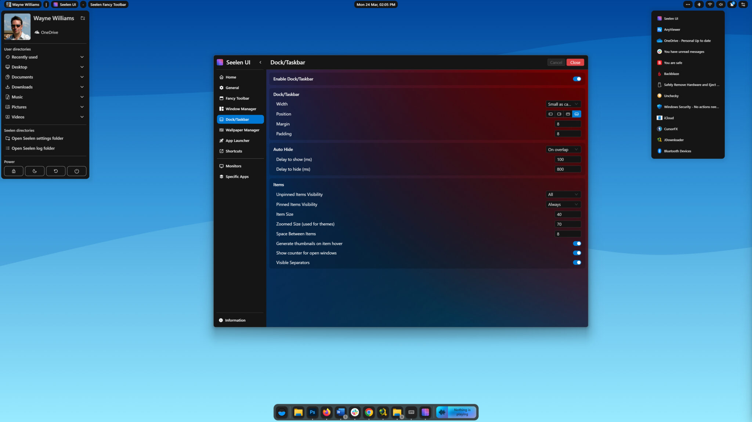Open the Pinned Items Visibility dropdown
The height and width of the screenshot is (422, 752).
click(x=563, y=204)
